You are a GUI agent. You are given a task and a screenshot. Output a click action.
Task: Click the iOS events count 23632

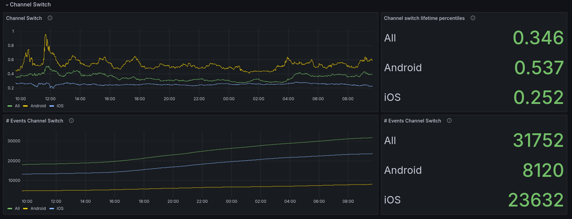536,200
